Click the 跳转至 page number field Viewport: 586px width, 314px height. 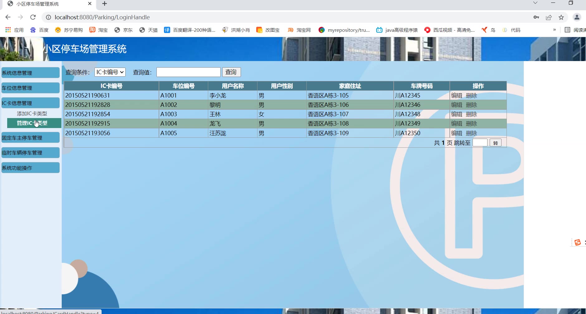pyautogui.click(x=480, y=143)
